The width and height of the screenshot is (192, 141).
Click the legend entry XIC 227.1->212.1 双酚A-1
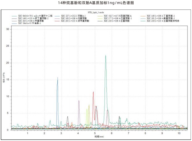[70, 16]
